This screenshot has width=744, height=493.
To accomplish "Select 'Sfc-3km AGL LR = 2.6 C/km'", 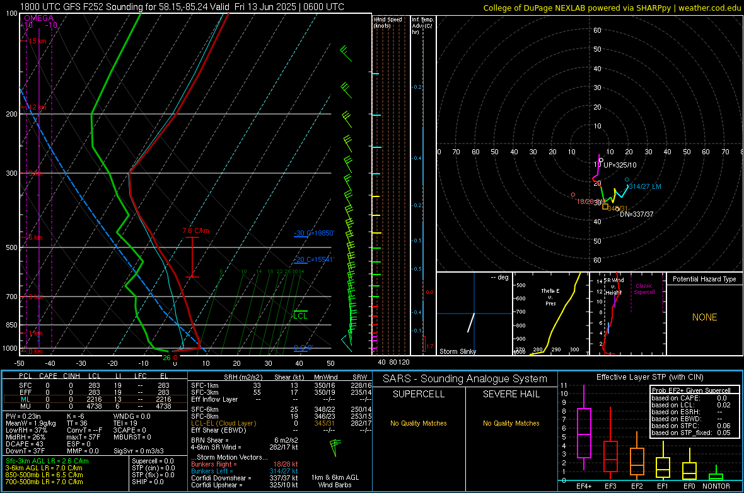I will pyautogui.click(x=47, y=461).
